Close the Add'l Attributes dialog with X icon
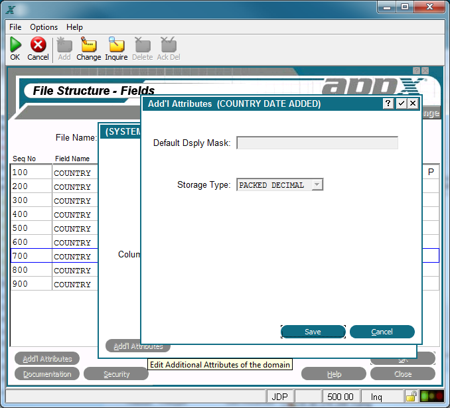The image size is (450, 408). click(413, 103)
